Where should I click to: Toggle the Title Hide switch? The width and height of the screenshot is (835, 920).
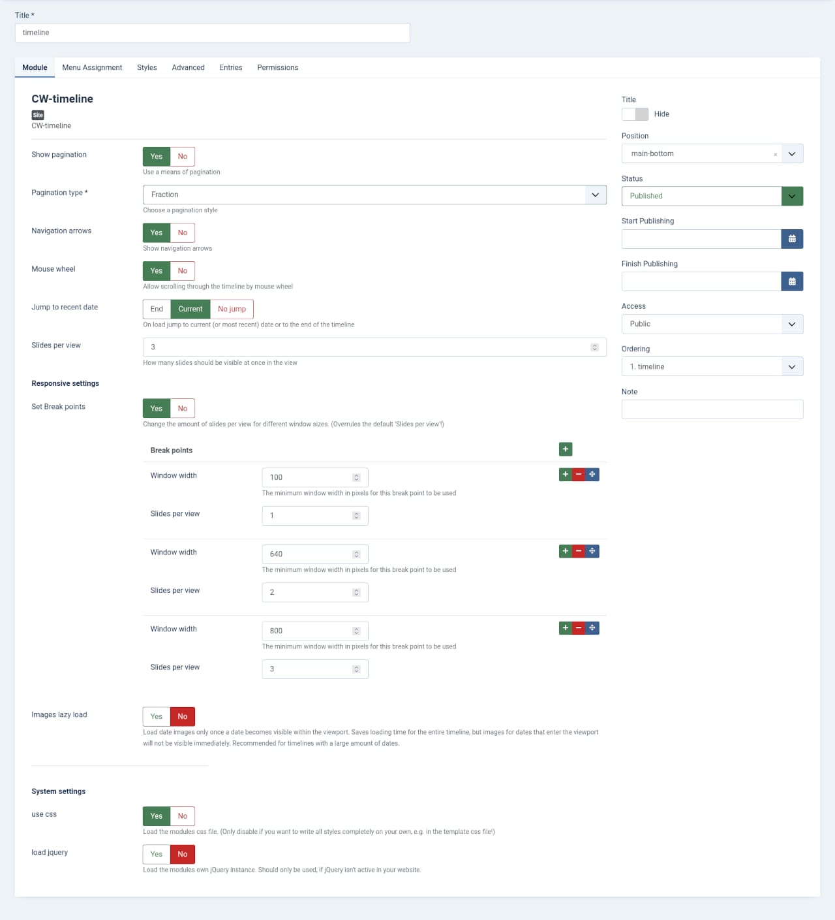coord(635,114)
